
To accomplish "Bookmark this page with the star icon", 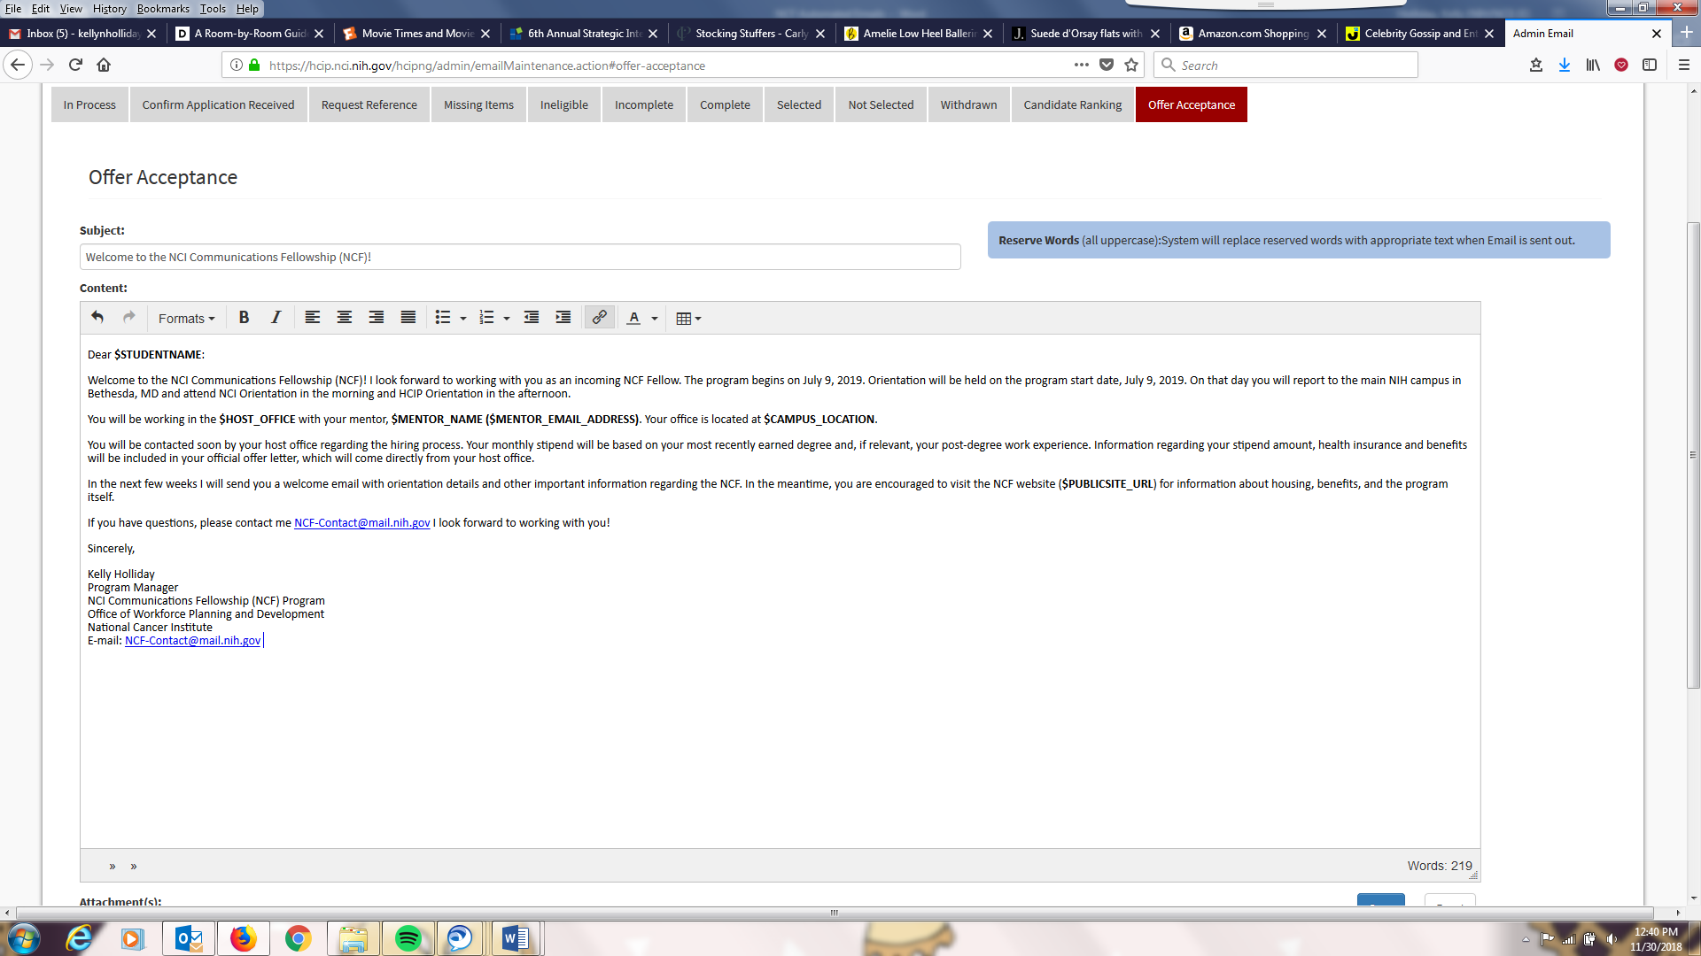I will coord(1131,65).
